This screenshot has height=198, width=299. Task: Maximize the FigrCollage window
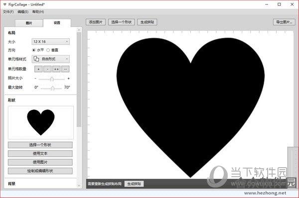279,4
